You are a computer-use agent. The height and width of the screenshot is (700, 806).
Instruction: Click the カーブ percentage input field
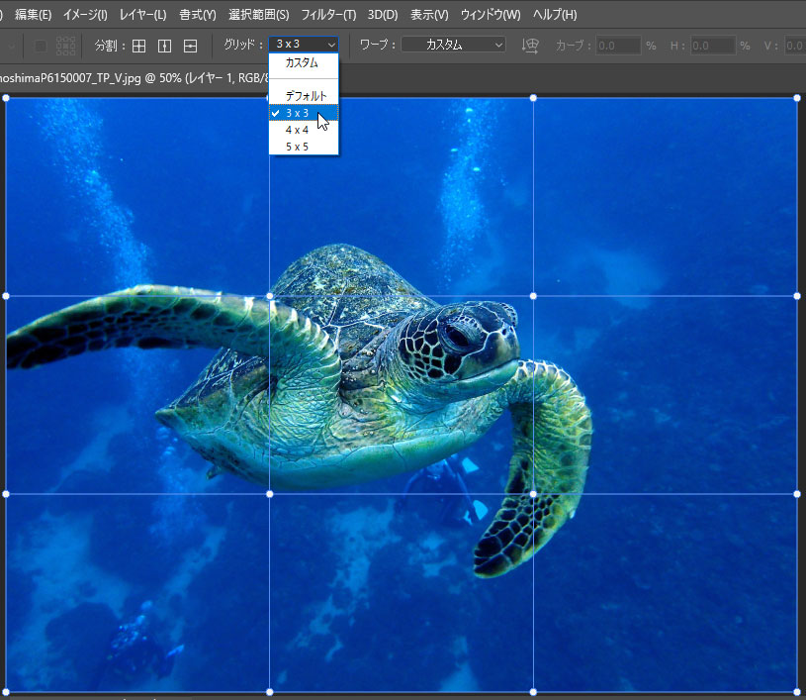click(618, 46)
